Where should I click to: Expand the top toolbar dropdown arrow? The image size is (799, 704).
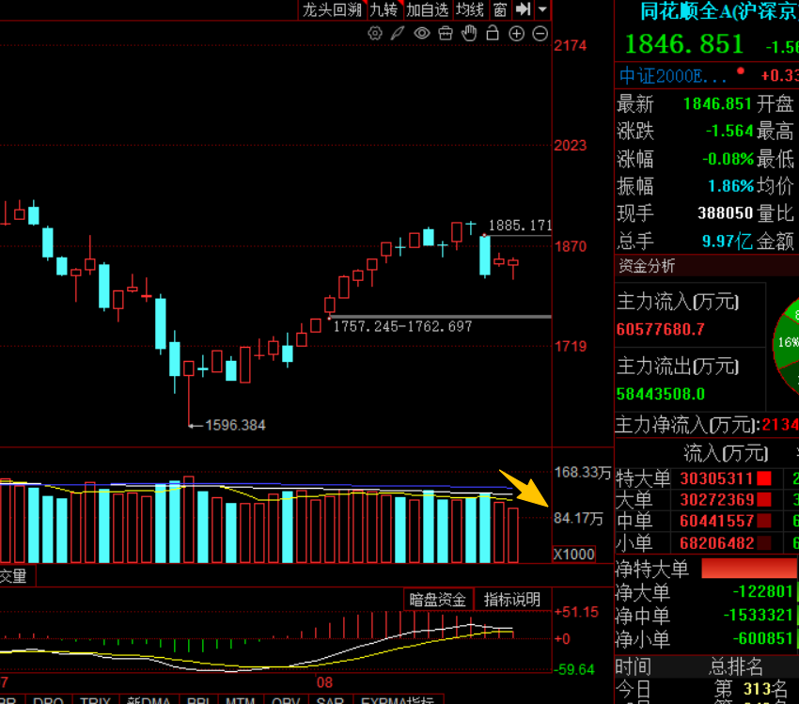542,9
